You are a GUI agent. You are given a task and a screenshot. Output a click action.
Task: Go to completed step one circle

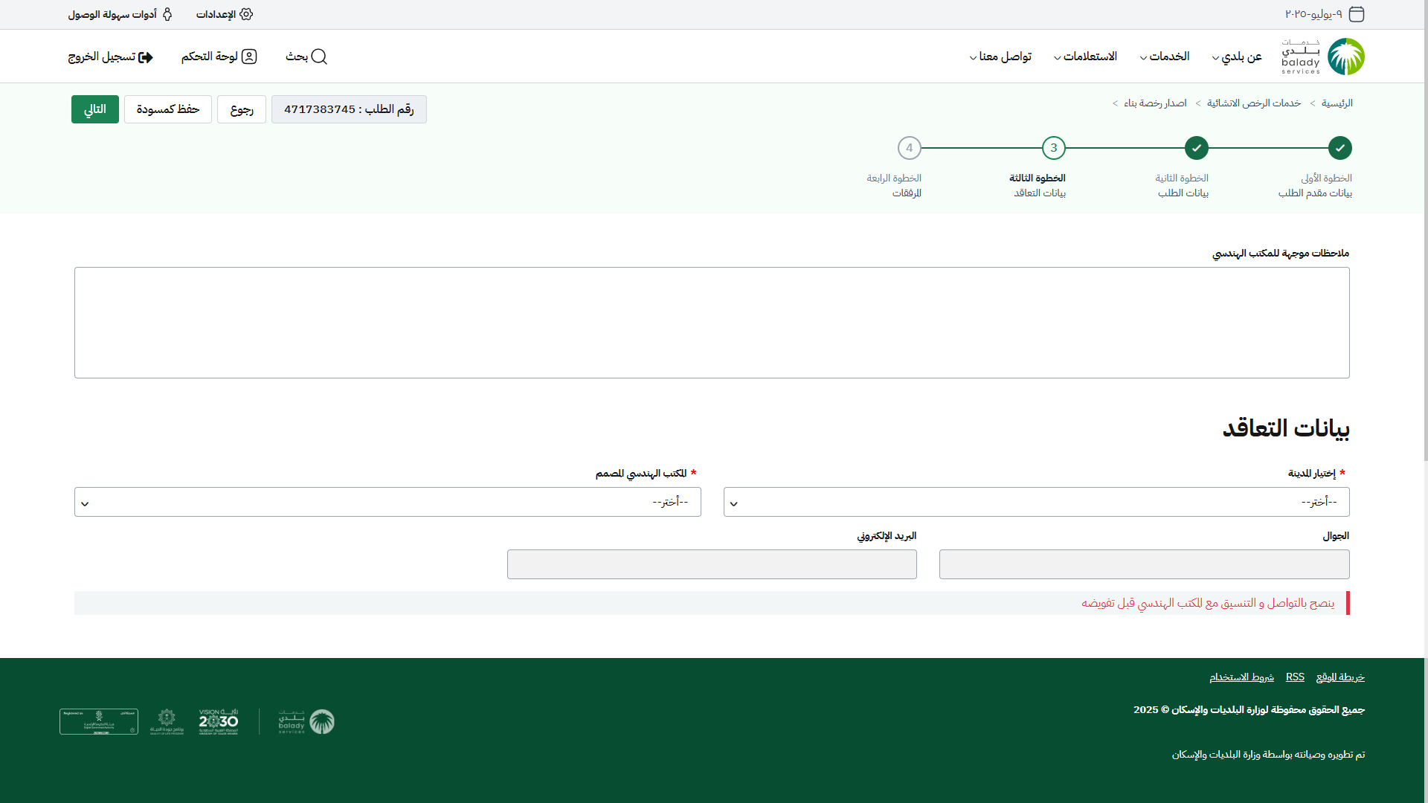1339,148
